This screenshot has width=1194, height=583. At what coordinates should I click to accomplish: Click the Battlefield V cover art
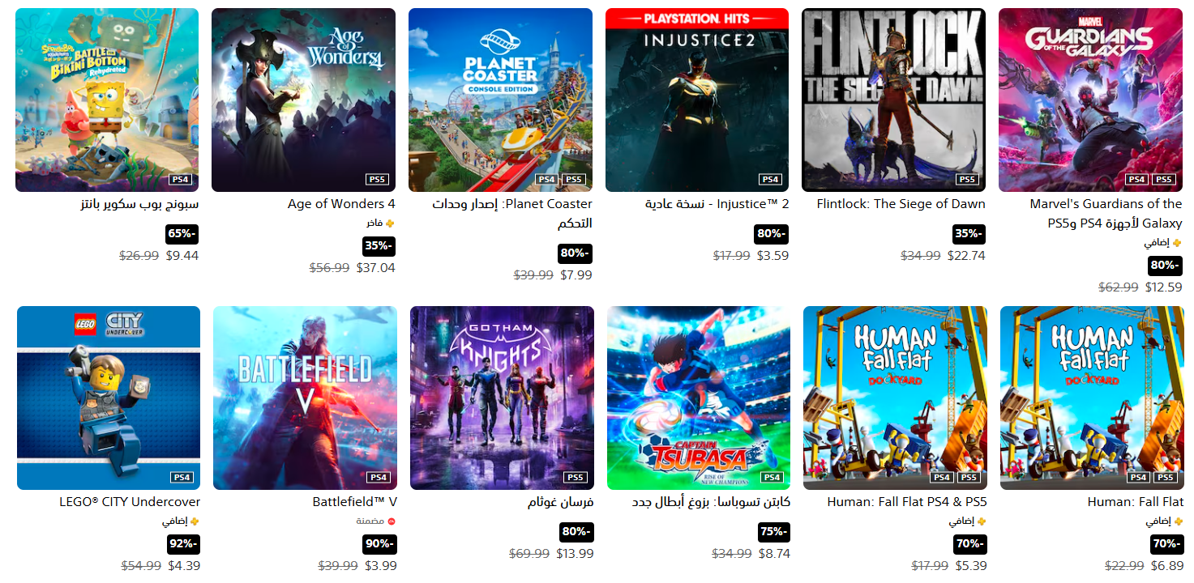[305, 398]
